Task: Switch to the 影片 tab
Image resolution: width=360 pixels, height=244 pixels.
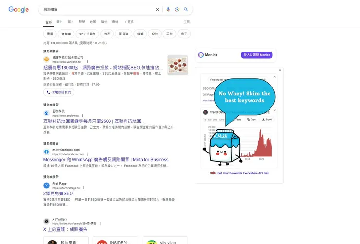Action: point(71,22)
